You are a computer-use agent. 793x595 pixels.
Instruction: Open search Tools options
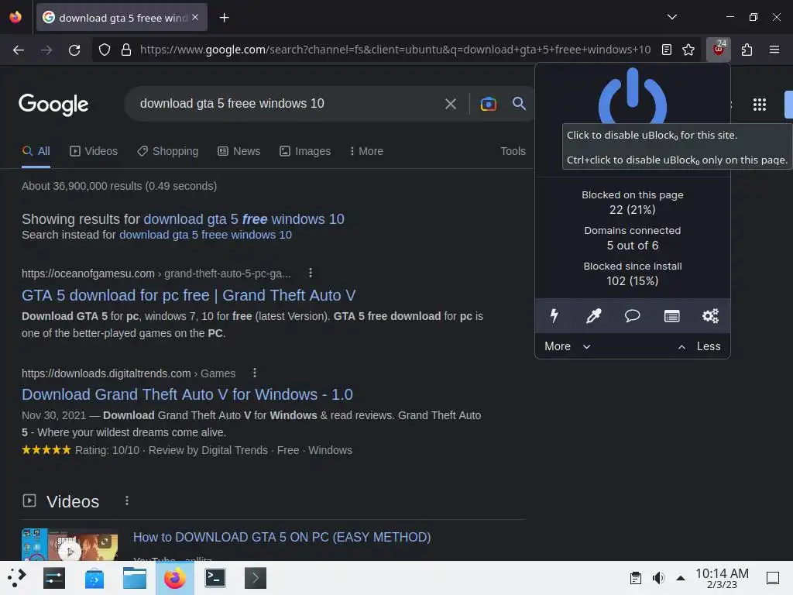(513, 151)
